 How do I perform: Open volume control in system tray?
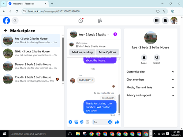click(163, 134)
